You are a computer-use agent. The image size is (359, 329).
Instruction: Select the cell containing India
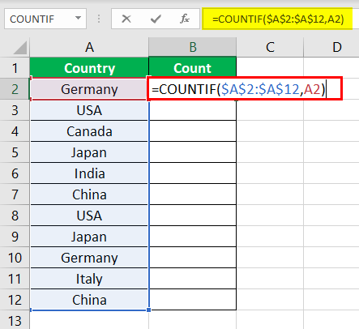[x=89, y=173]
